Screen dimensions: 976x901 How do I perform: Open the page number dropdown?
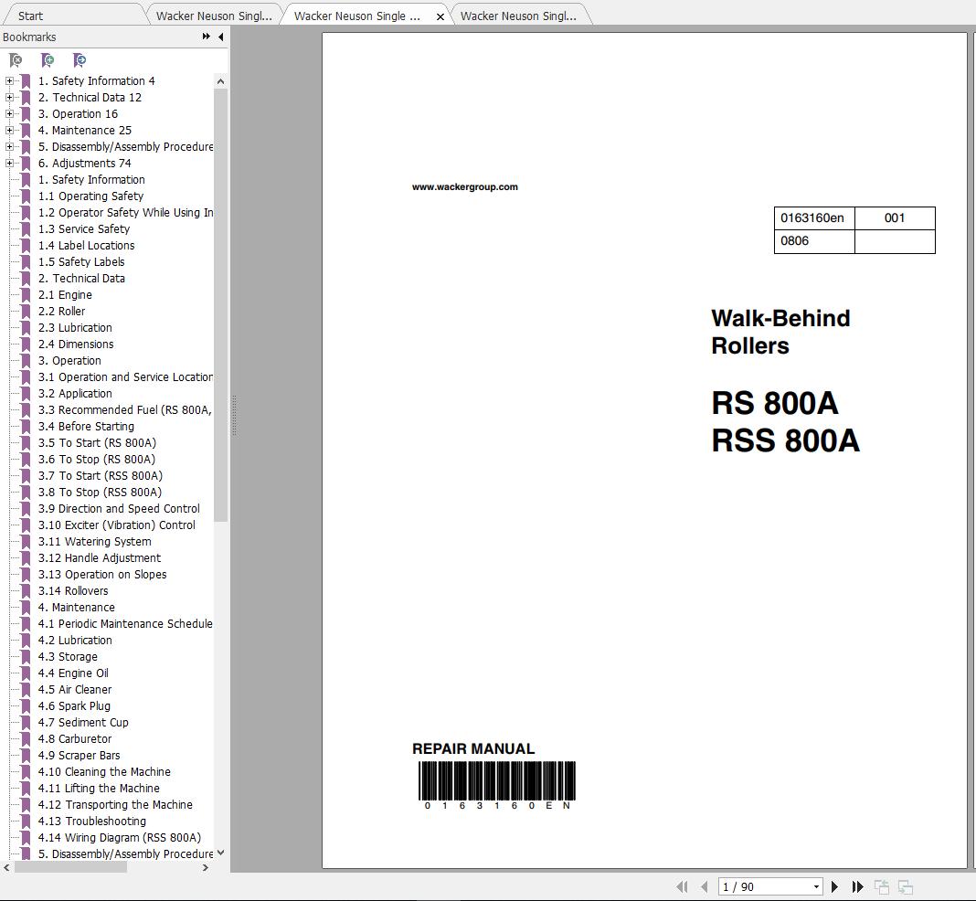point(816,886)
